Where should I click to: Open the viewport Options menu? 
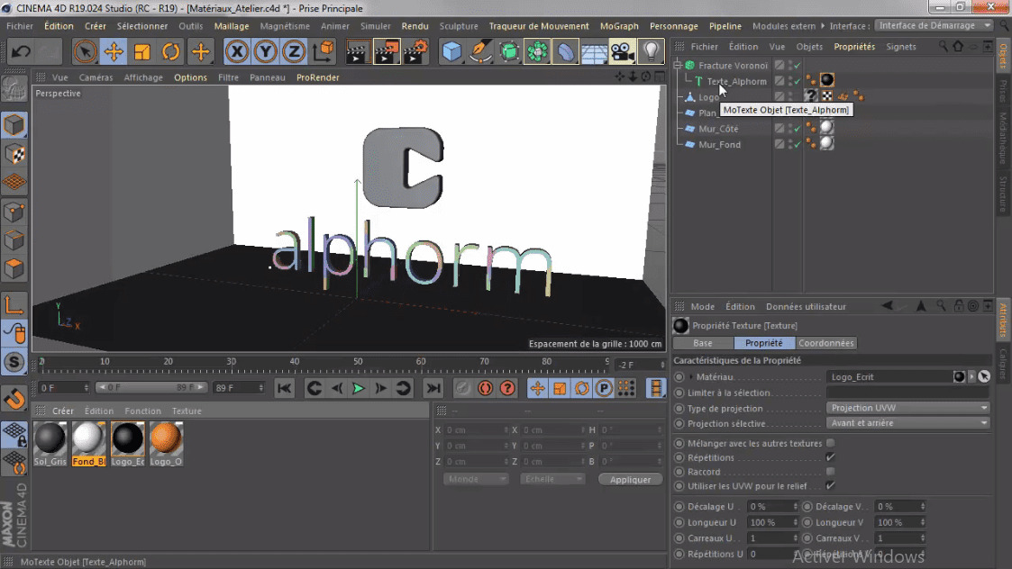(x=190, y=77)
